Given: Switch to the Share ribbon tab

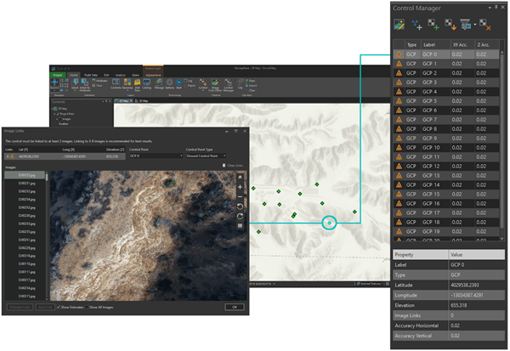Looking at the screenshot, I should pyautogui.click(x=136, y=75).
